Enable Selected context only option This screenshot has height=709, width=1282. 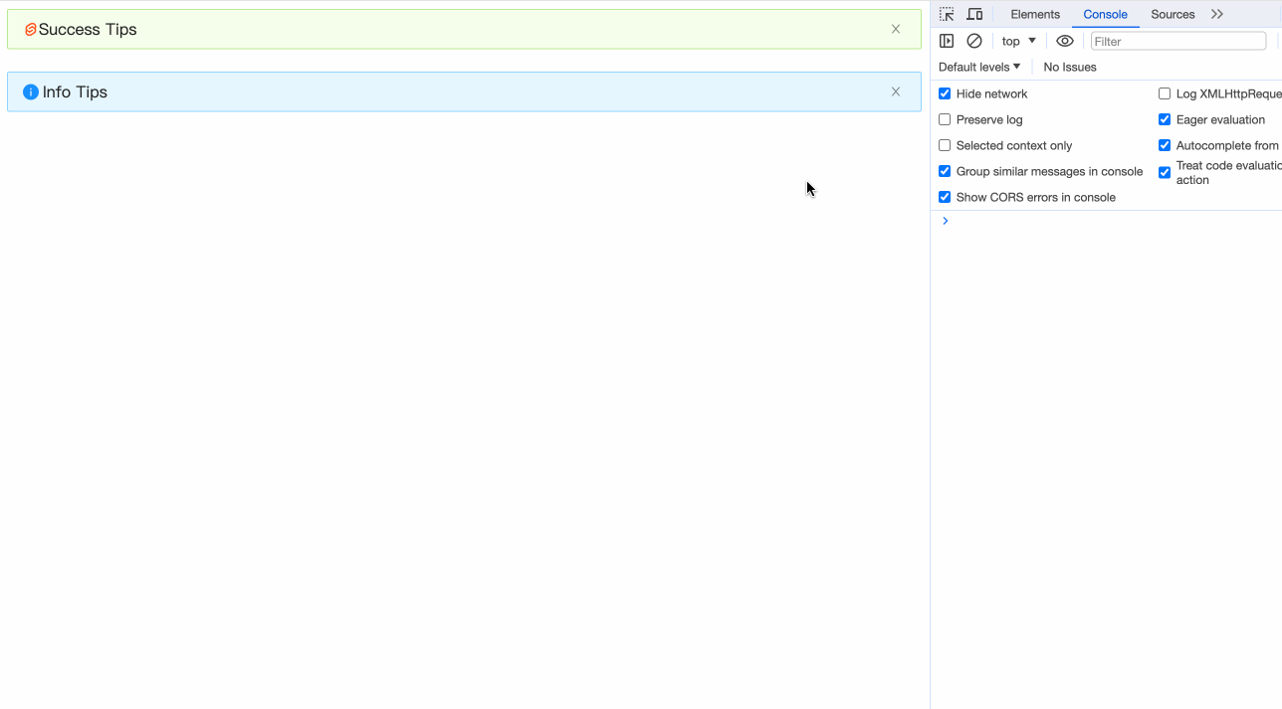coord(945,145)
